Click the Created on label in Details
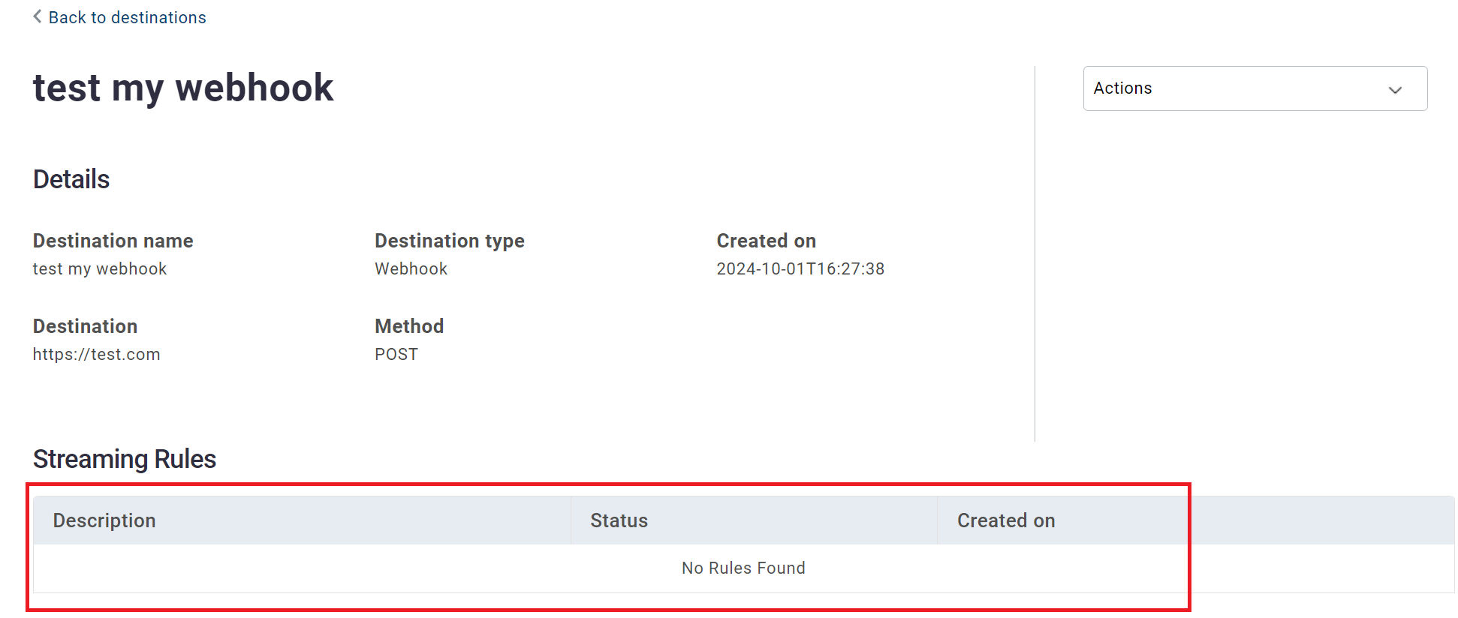 coord(766,241)
